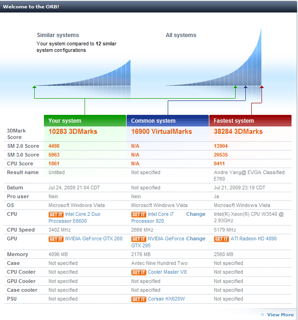Click the 38284 3DMarks score
The image size is (298, 320).
pyautogui.click(x=238, y=132)
